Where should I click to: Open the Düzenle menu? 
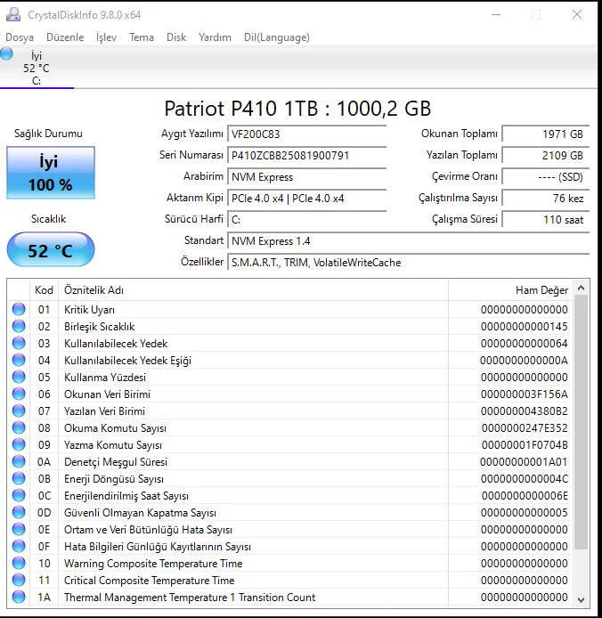[65, 37]
